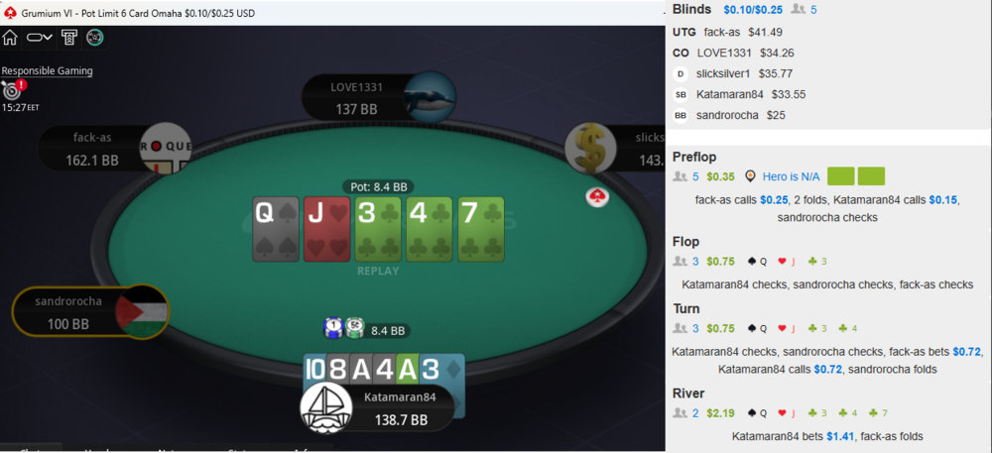Click the round teal rewards icon

pos(95,38)
